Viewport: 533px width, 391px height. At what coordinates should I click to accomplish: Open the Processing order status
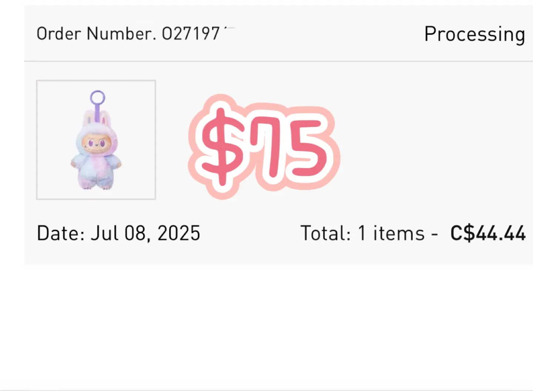click(475, 35)
